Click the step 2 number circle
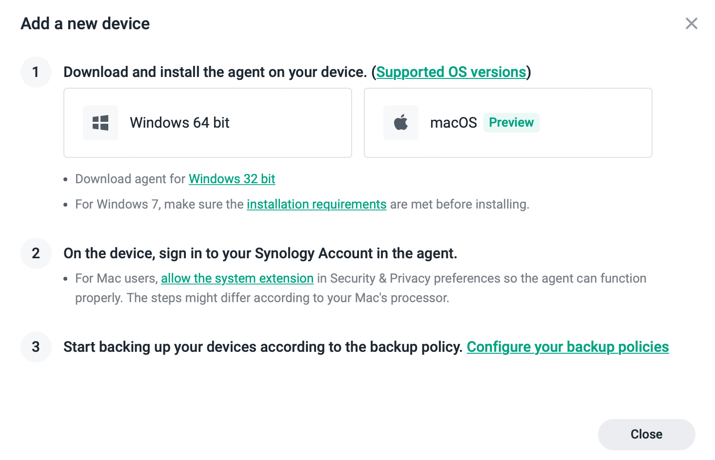Screen dimensions: 715x460 (x=36, y=253)
